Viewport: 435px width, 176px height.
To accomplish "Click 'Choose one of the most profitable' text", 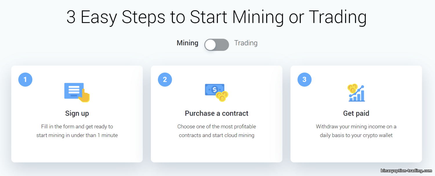I will coord(217,126).
